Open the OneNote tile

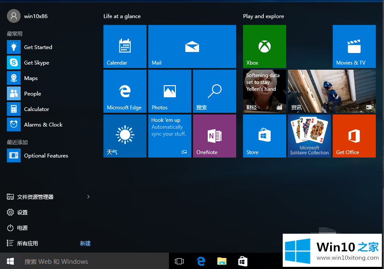pos(214,136)
